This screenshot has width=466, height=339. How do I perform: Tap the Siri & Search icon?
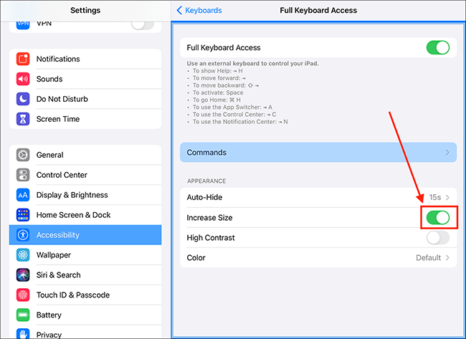coord(23,274)
